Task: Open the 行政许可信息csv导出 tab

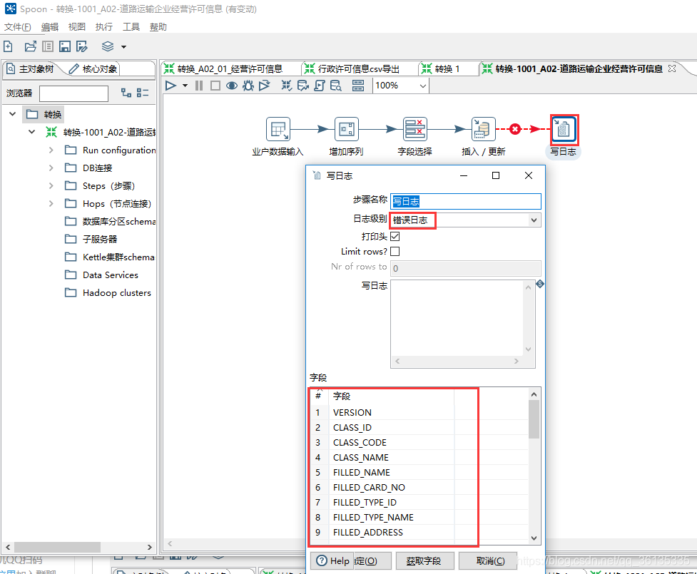Action: [x=352, y=69]
